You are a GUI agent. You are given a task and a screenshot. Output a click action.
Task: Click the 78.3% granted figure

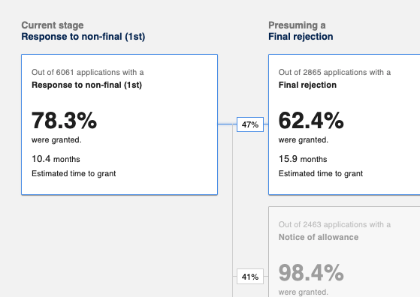point(64,121)
